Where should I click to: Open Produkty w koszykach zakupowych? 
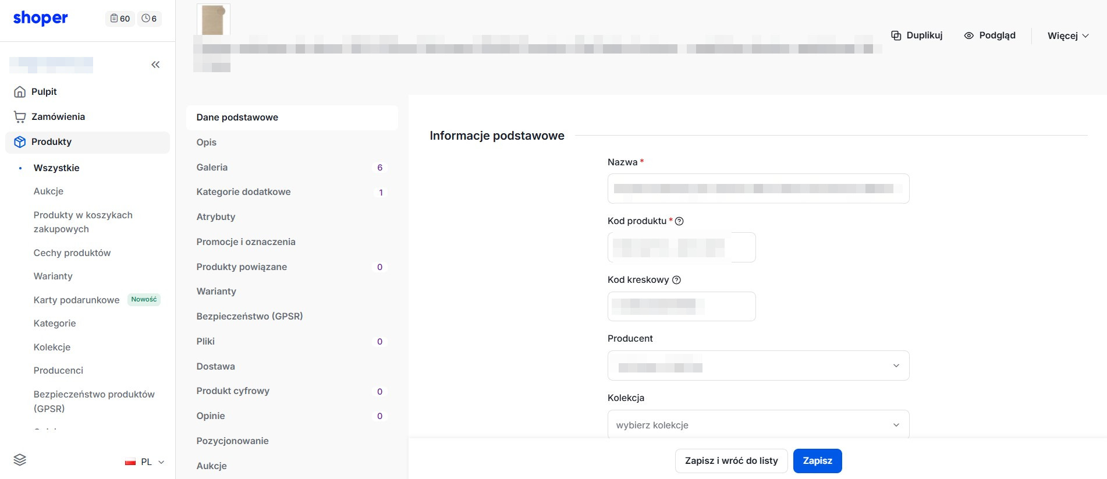83,222
